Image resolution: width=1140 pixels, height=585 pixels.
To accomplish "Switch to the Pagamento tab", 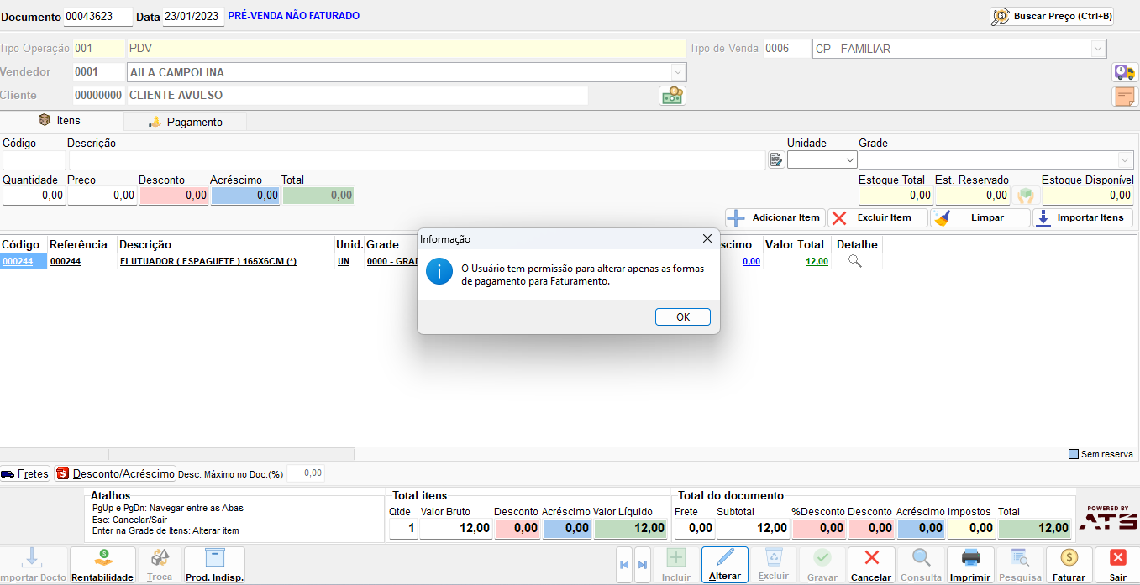I will [185, 122].
